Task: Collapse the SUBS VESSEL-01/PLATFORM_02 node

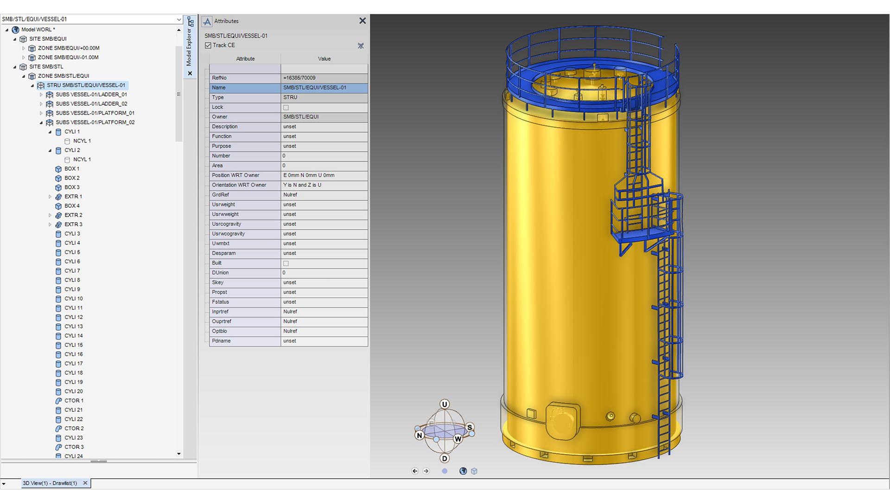Action: coord(41,122)
